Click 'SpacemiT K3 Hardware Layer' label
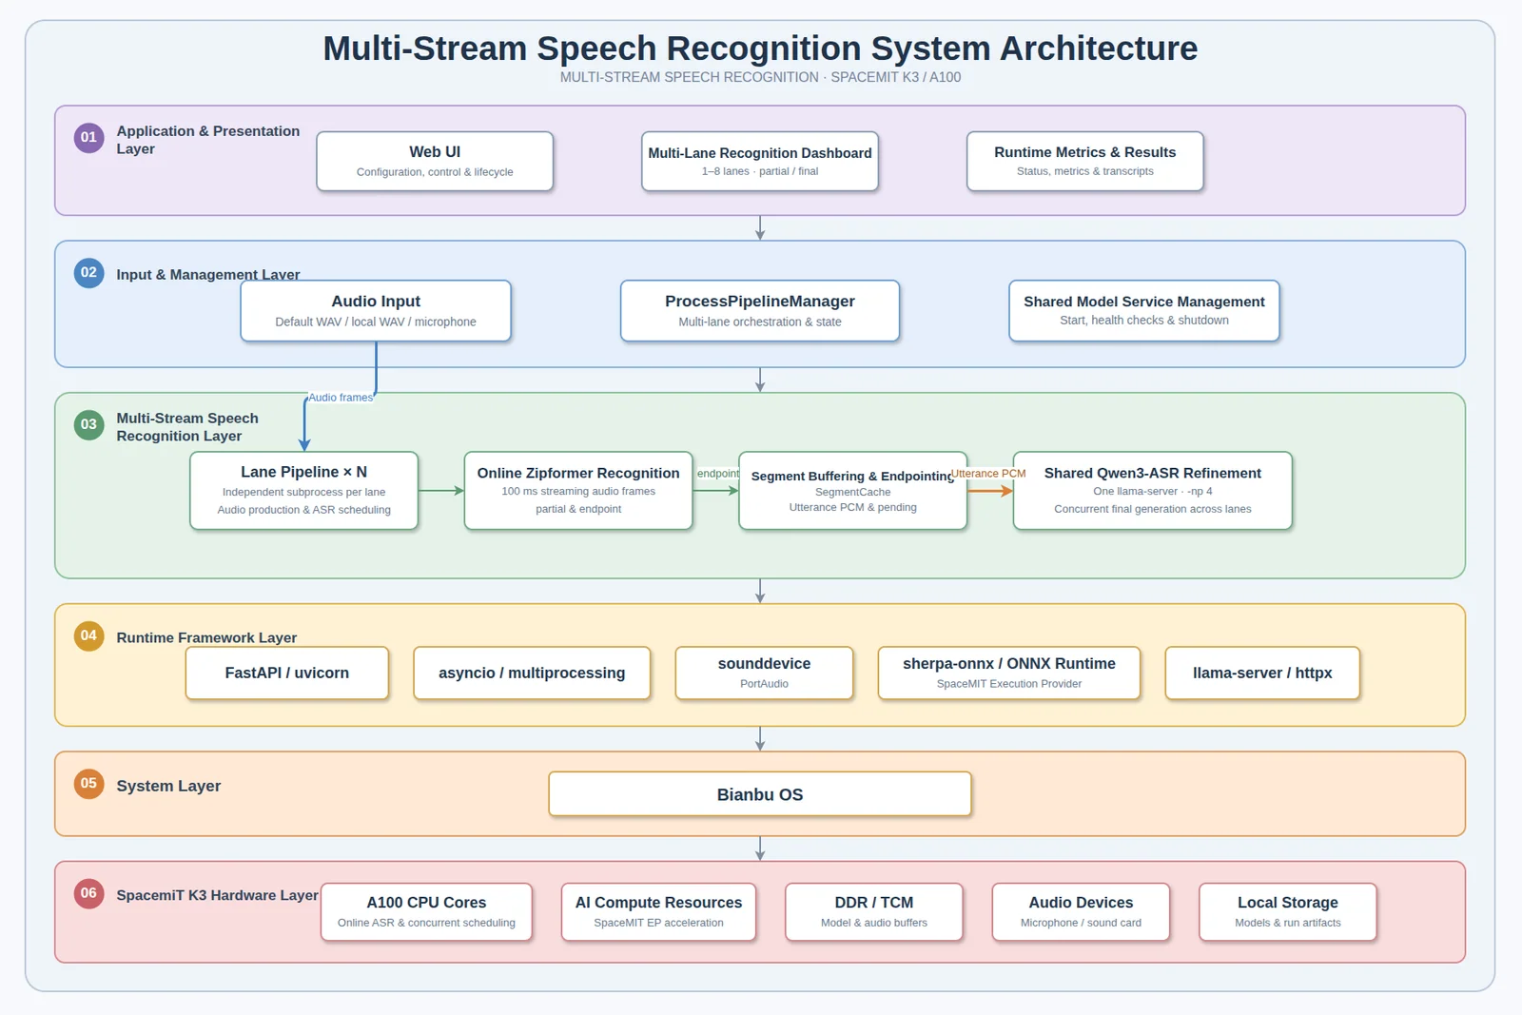Screen dimensions: 1522x1015 coord(217,895)
